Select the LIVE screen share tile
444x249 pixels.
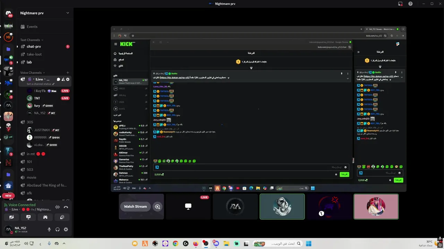188,206
